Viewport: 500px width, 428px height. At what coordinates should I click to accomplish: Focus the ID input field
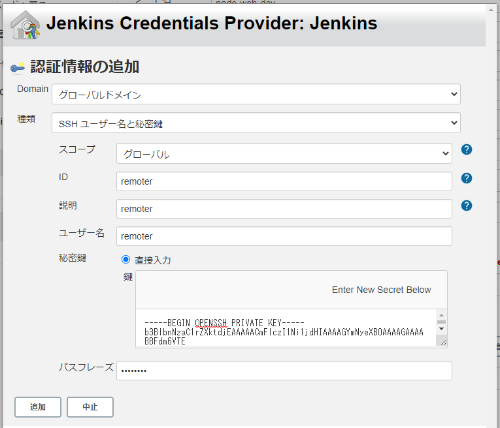pos(284,181)
